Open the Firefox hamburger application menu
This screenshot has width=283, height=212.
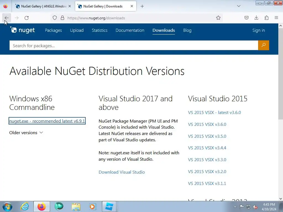276,18
